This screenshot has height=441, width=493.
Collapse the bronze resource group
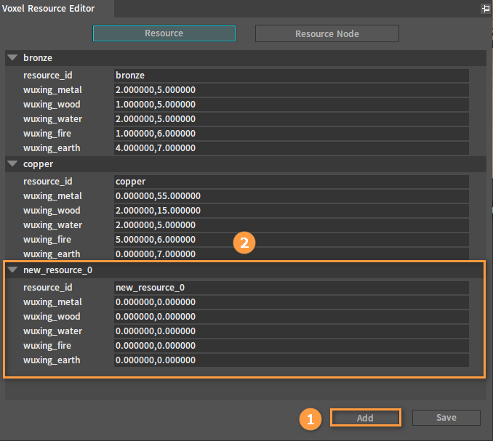click(x=12, y=57)
